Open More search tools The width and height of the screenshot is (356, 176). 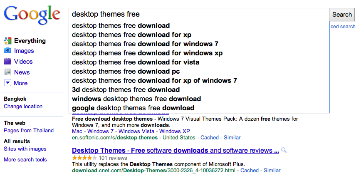tap(25, 159)
